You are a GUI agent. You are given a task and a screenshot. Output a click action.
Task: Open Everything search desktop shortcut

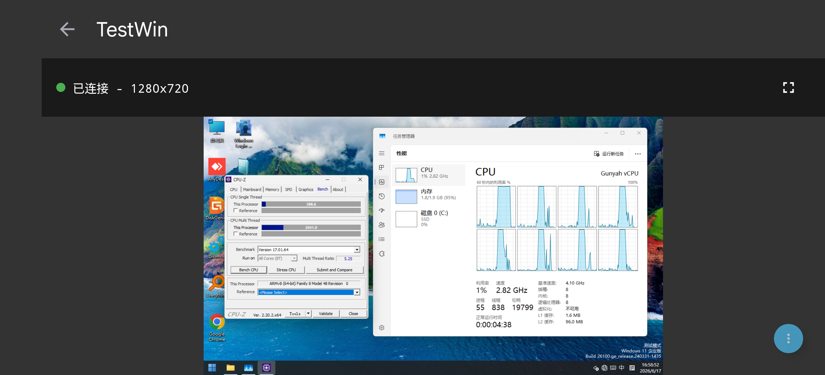pyautogui.click(x=216, y=286)
